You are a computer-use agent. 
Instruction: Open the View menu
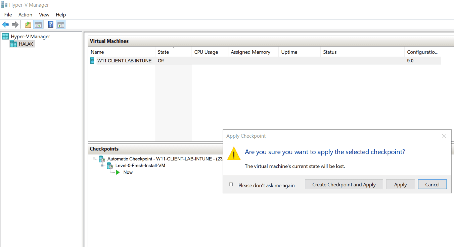pos(44,15)
